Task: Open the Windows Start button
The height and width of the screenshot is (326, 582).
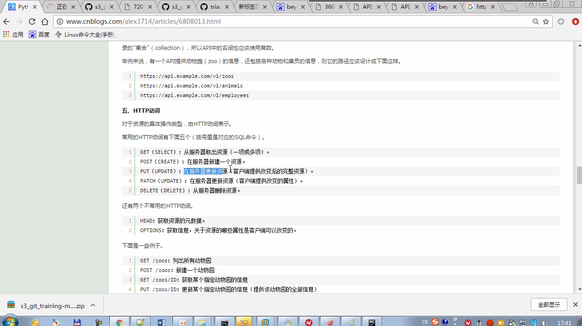Action: tap(10, 322)
